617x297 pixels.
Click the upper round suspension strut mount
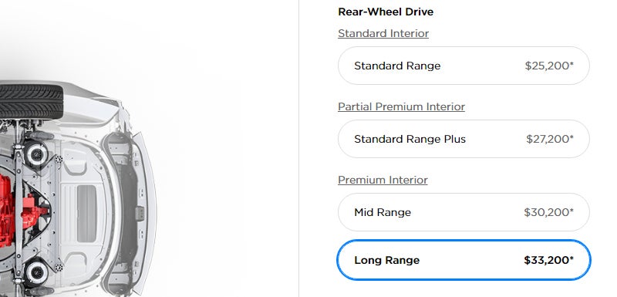[x=36, y=153]
